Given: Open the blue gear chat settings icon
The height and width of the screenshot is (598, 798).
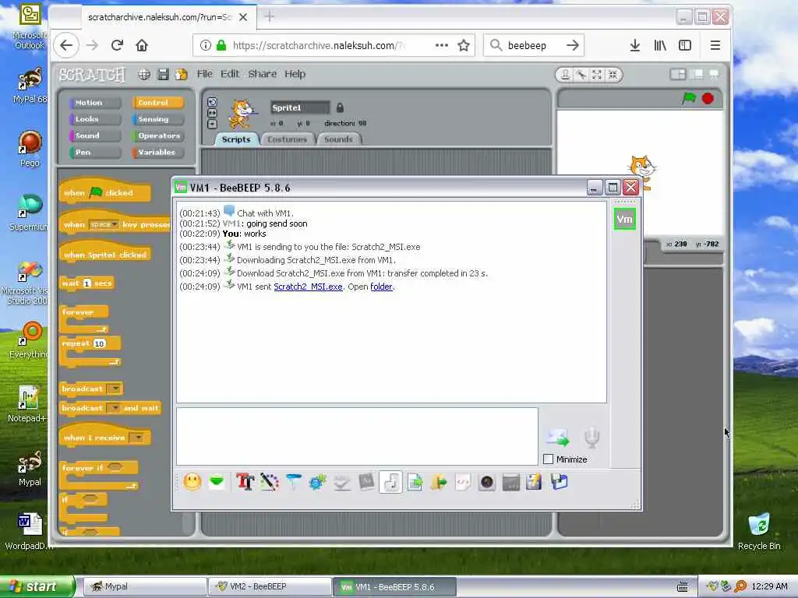Looking at the screenshot, I should [x=317, y=481].
